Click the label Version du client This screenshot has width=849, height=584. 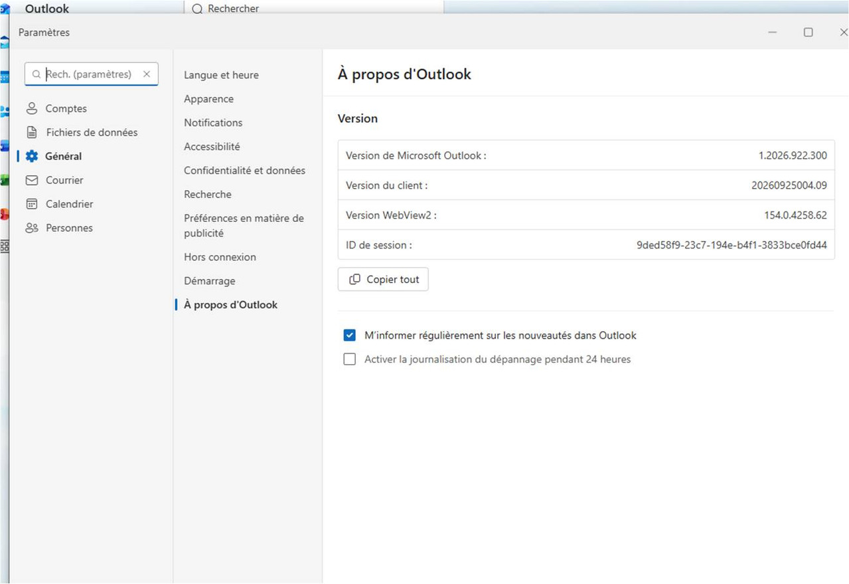tap(386, 185)
